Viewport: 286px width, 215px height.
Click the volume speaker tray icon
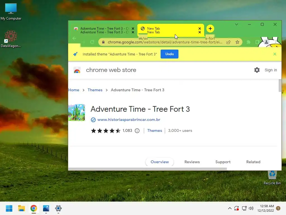point(251,208)
